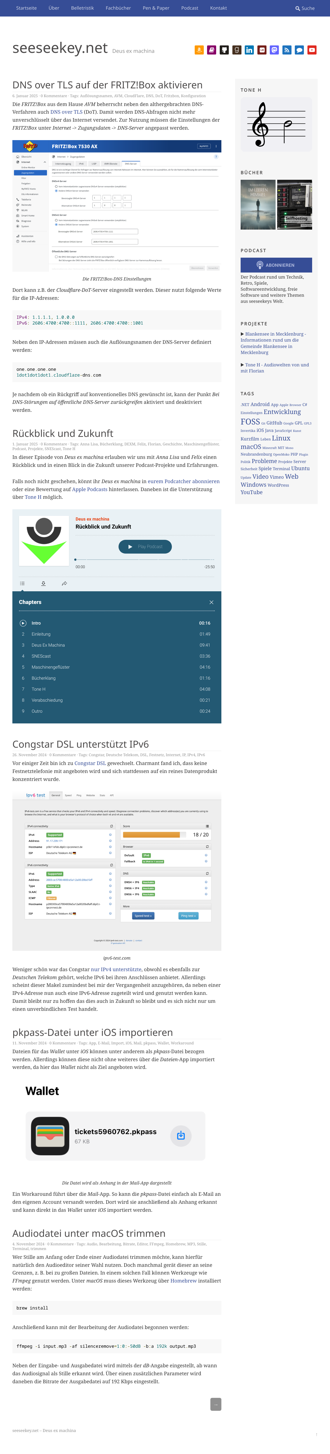Screen dimensions: 330x1454
Task: Follow the 'DNS over TLS' inline link
Action: (x=67, y=112)
